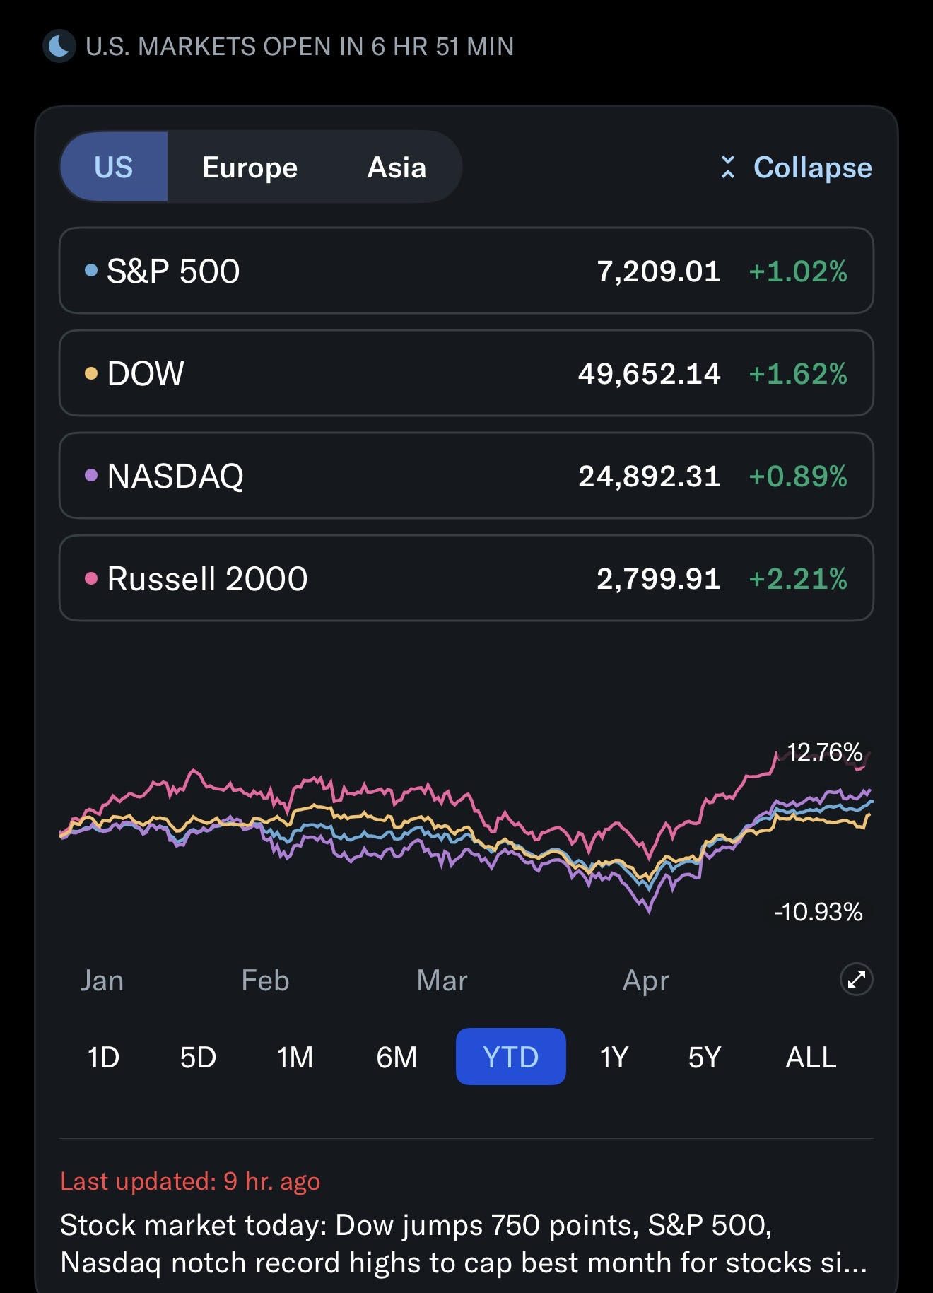
Task: Select the 1D chart range
Action: point(103,1057)
